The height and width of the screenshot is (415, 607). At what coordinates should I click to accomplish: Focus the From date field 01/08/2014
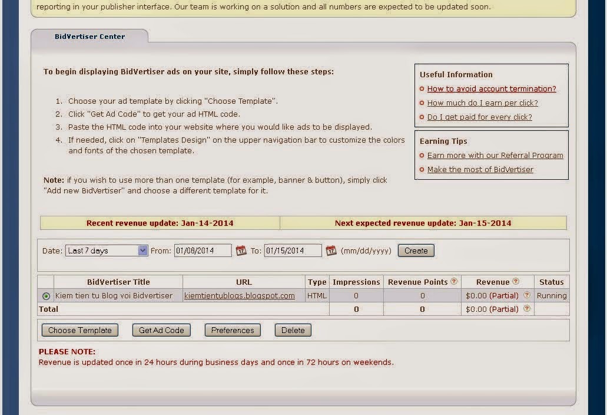coord(203,251)
